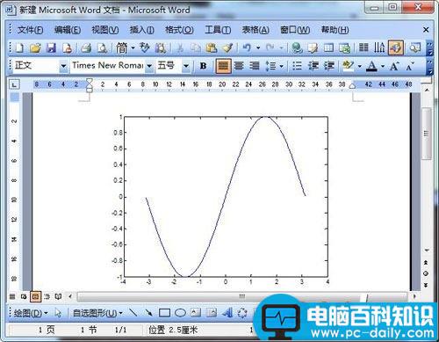Toggle Bold formatting
This screenshot has height=342, width=439.
pyautogui.click(x=203, y=66)
